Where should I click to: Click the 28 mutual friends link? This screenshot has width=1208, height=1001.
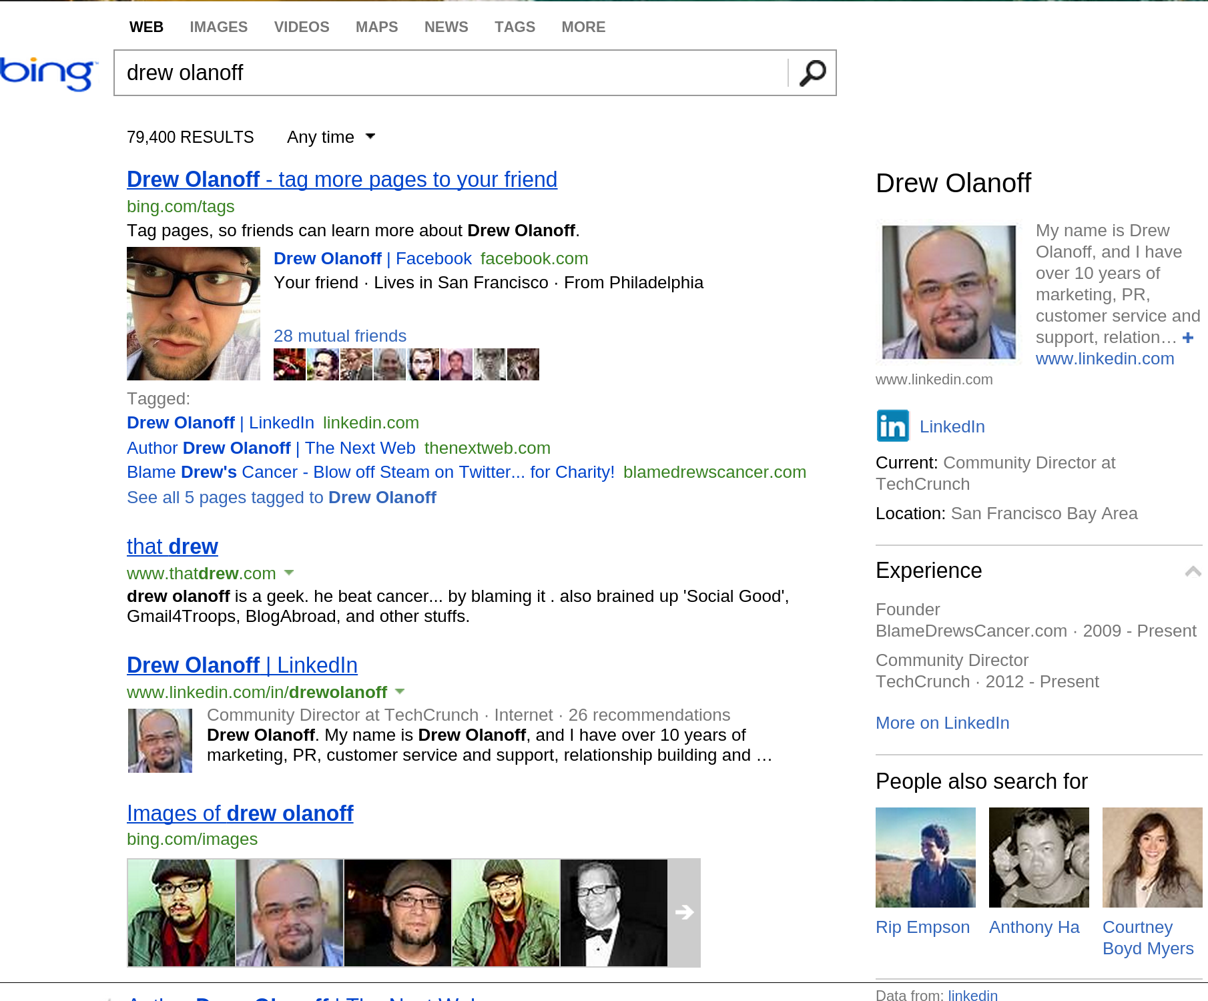click(340, 336)
